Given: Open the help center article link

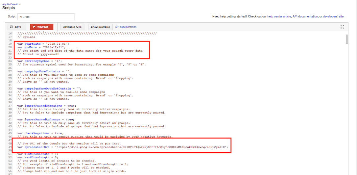Looking at the screenshot, I should coord(279,16).
